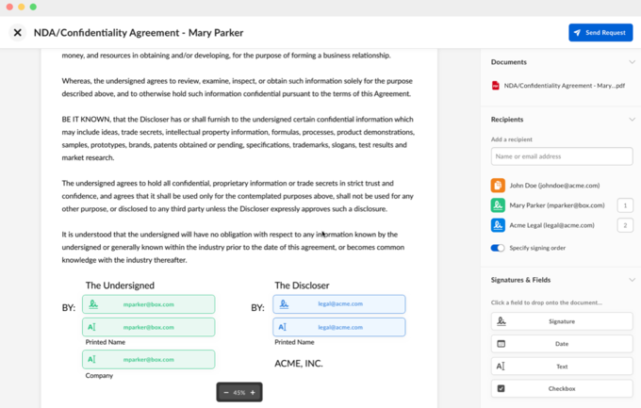641x408 pixels.
Task: Add a Text field from panel
Action: pyautogui.click(x=562, y=367)
